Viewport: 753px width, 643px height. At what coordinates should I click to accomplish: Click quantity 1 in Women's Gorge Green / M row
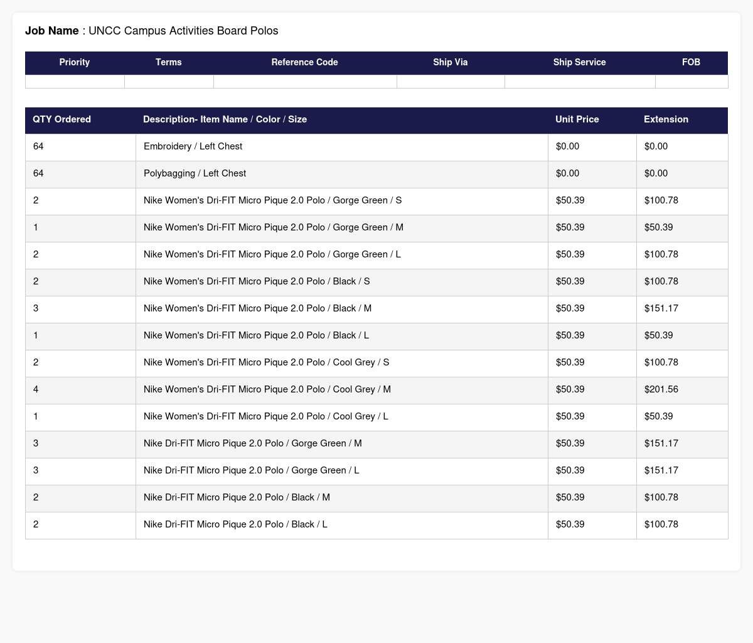[36, 227]
